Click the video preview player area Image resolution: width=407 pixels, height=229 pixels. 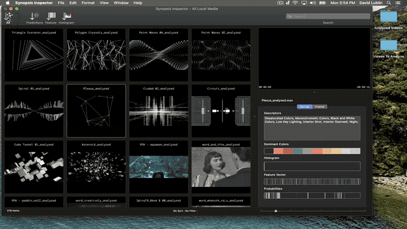coord(314,59)
